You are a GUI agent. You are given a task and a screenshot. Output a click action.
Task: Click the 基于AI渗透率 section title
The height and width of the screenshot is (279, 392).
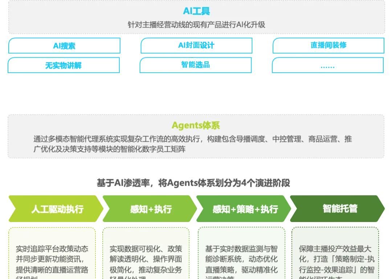tap(196, 182)
